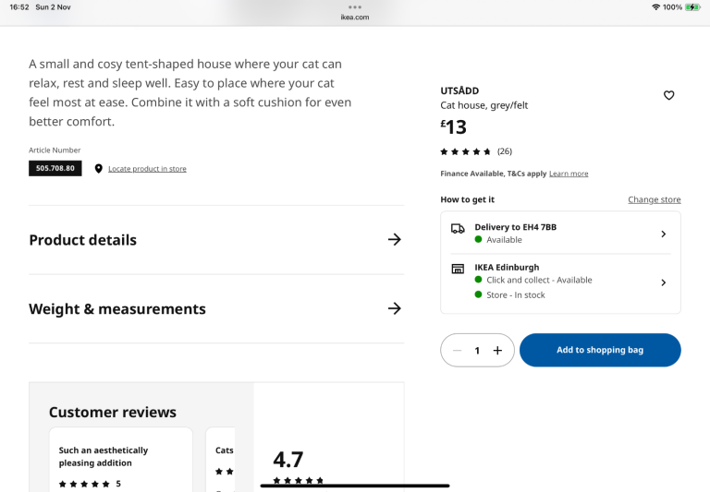
Task: Click the delivery truck icon
Action: pyautogui.click(x=458, y=229)
